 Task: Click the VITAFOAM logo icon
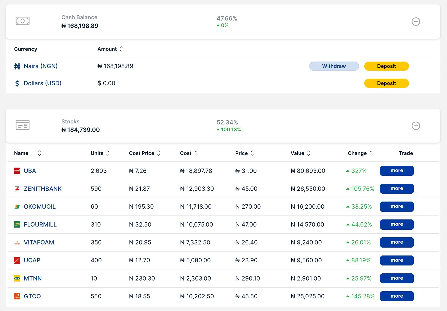pos(17,243)
